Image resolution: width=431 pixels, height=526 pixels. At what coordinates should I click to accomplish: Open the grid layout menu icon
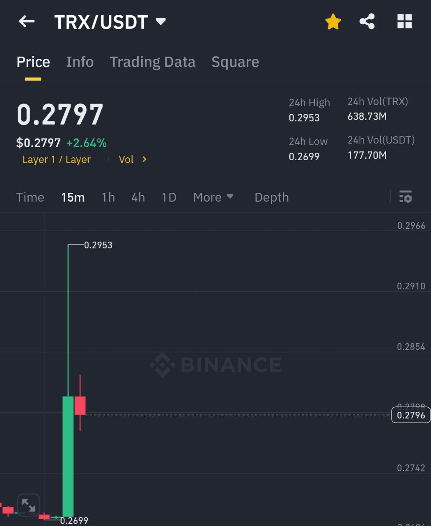pyautogui.click(x=404, y=21)
